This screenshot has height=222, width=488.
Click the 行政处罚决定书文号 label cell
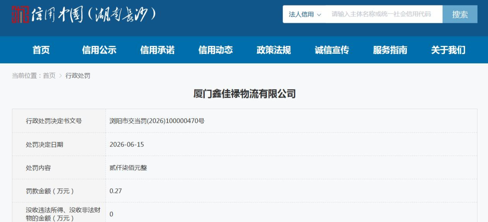coord(59,121)
